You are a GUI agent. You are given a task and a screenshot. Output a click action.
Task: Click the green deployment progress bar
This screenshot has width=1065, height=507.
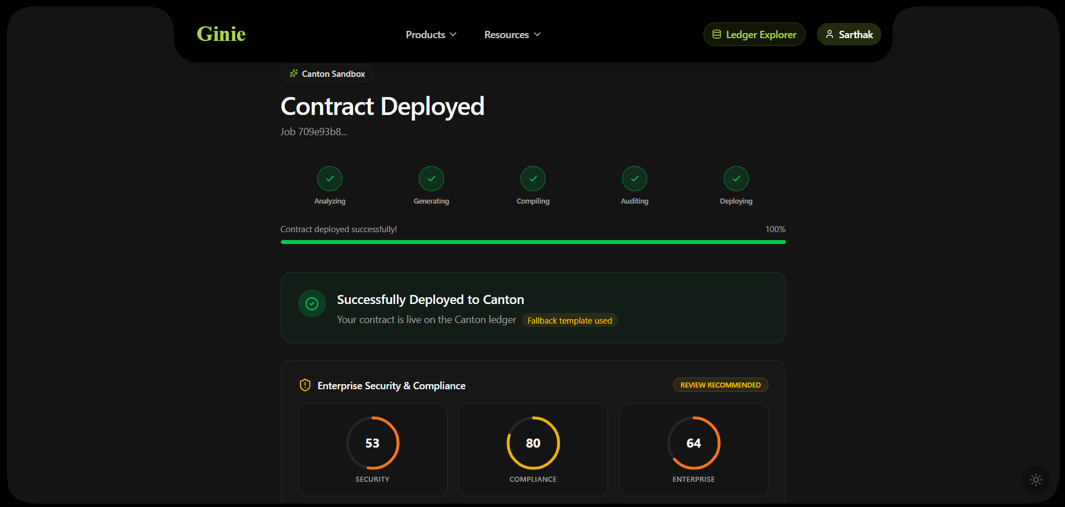point(533,242)
